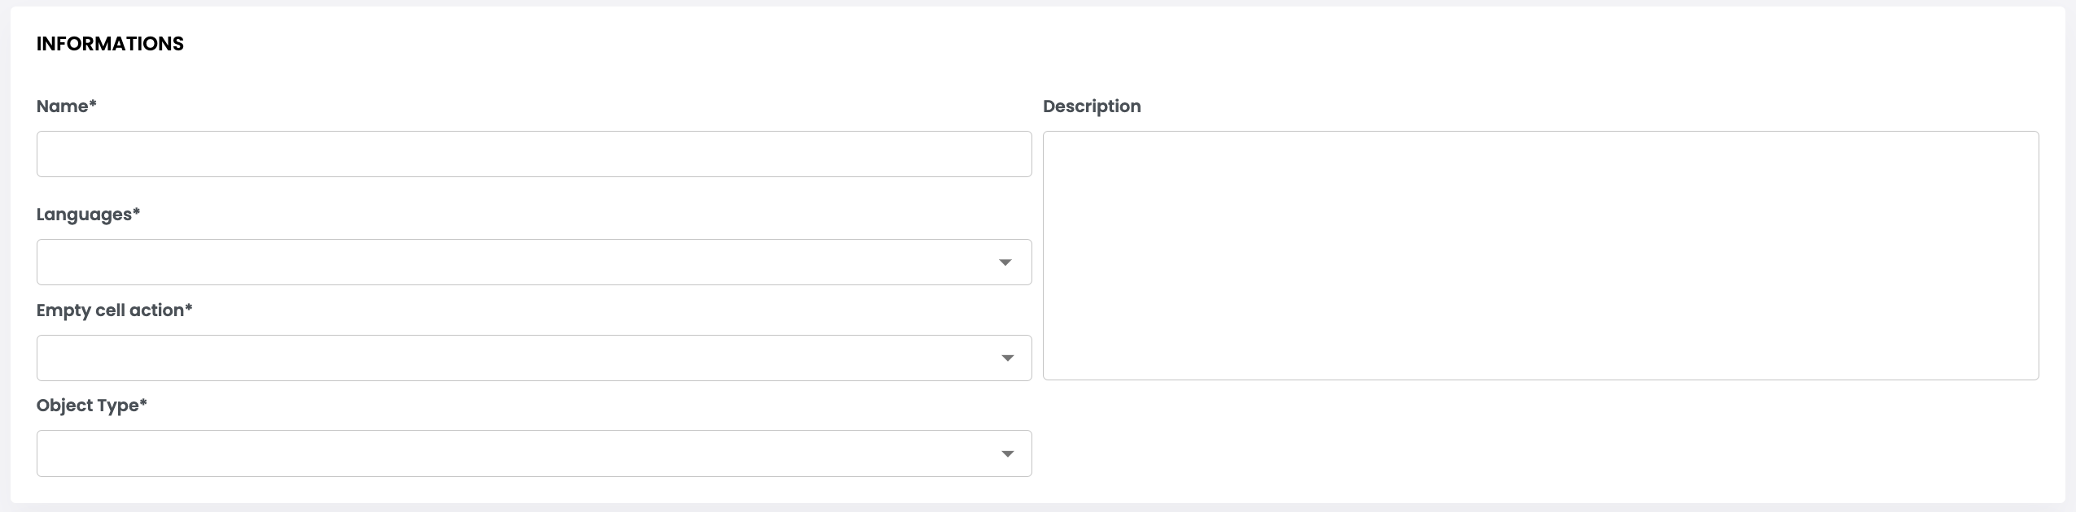Click the Description label
Viewport: 2076px width, 512px height.
tap(1091, 106)
